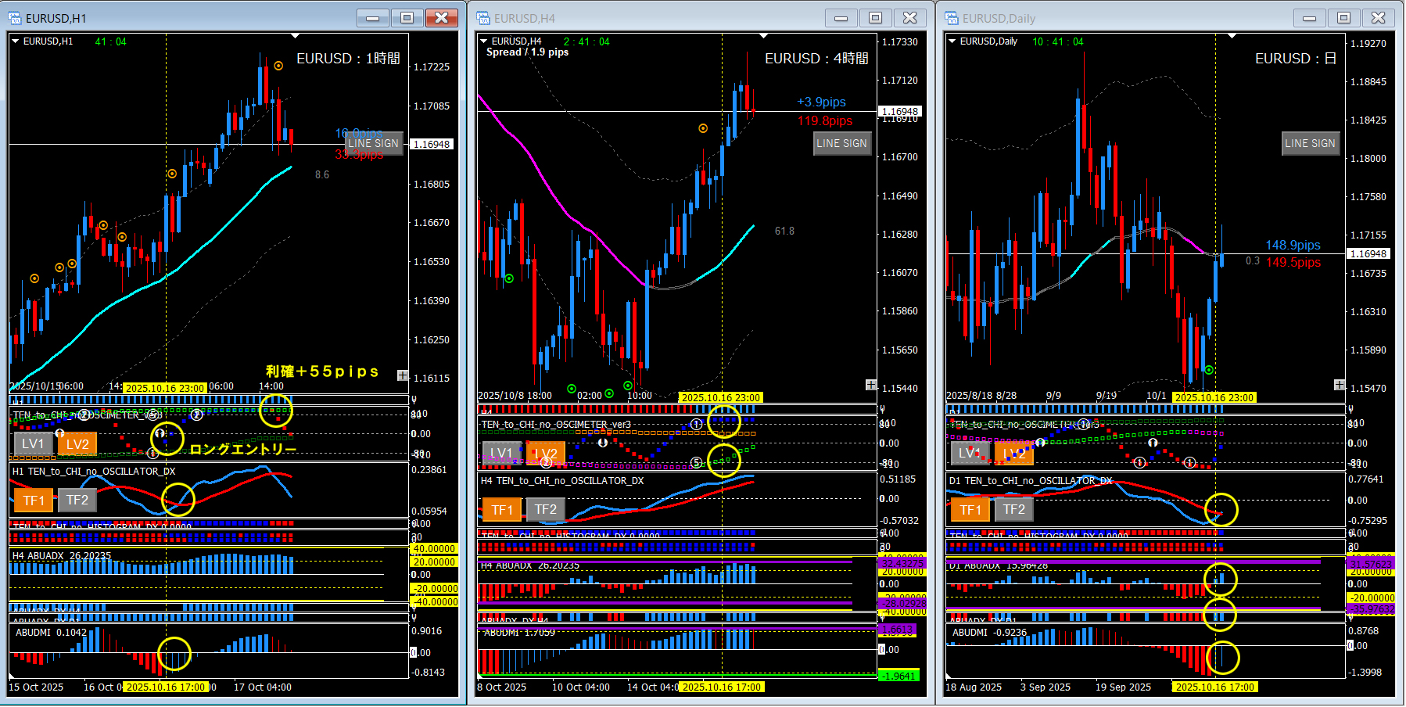The image size is (1406, 707).
Task: Click the 'ABUDMI -0.9236' indicator label
Action: click(x=990, y=633)
